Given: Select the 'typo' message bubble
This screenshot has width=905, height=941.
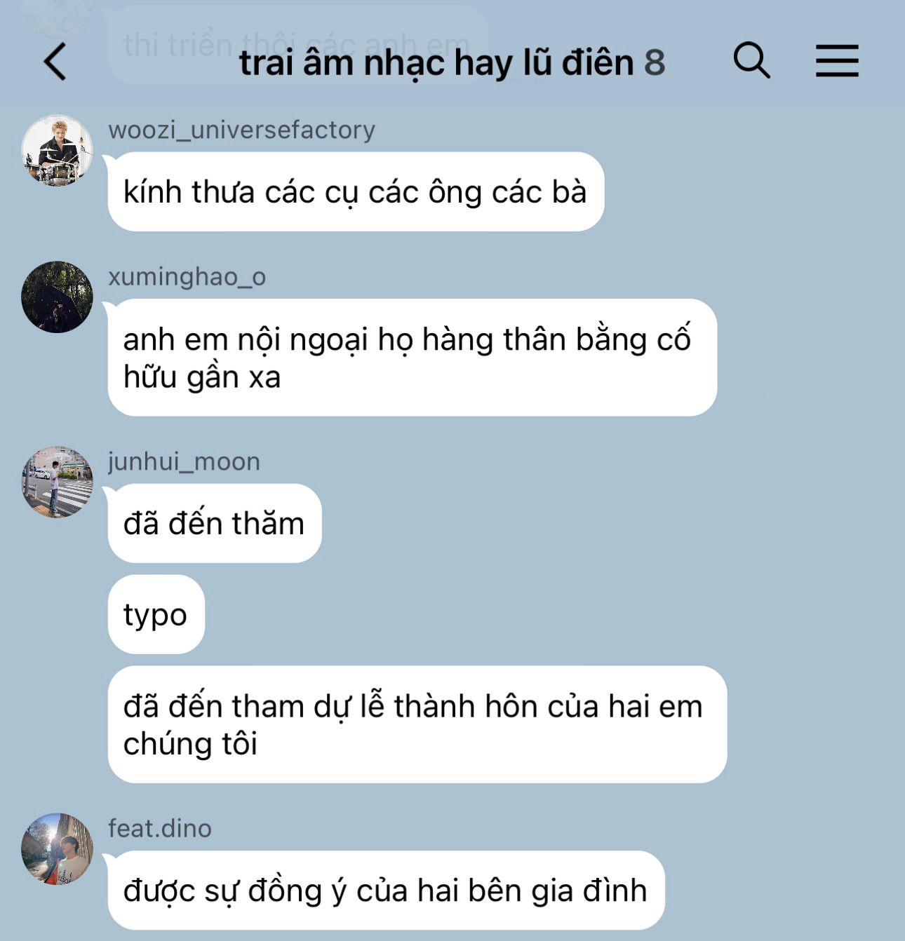Looking at the screenshot, I should pos(156,614).
